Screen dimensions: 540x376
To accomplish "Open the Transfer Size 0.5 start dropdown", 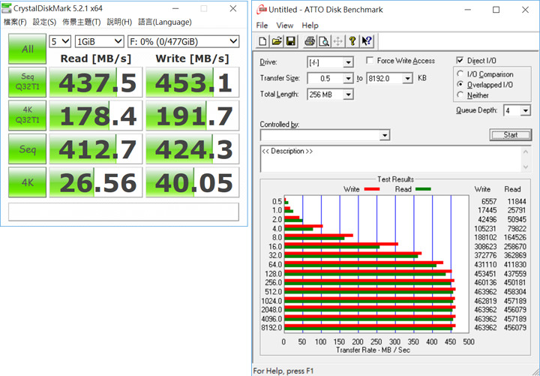I will tap(348, 79).
